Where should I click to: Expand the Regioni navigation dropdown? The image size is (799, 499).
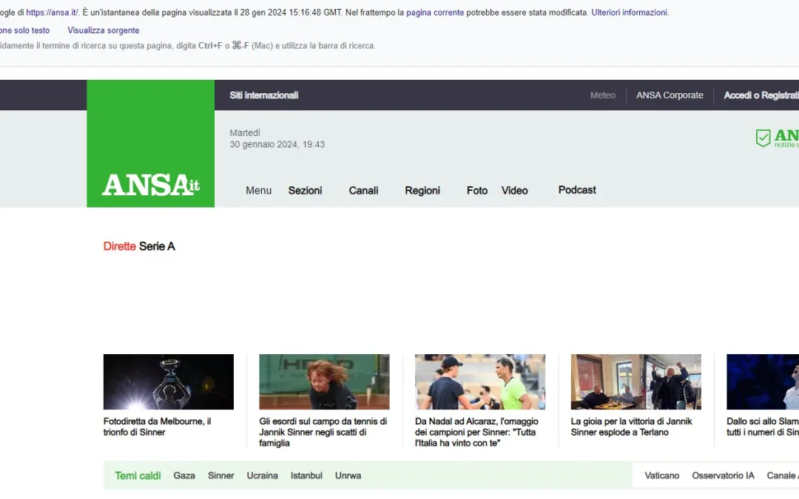coord(422,191)
